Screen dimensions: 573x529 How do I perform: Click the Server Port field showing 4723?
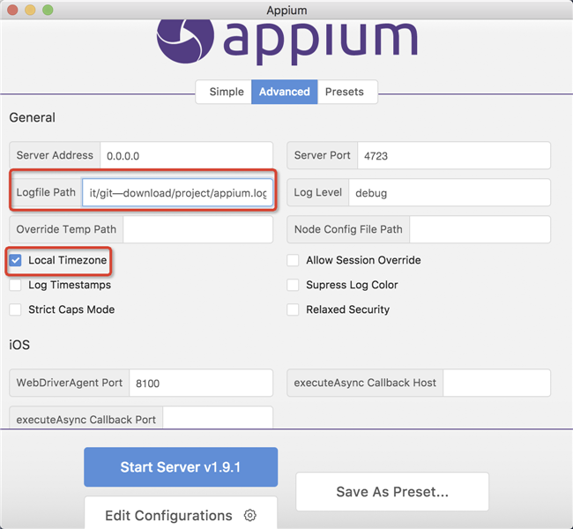(453, 156)
